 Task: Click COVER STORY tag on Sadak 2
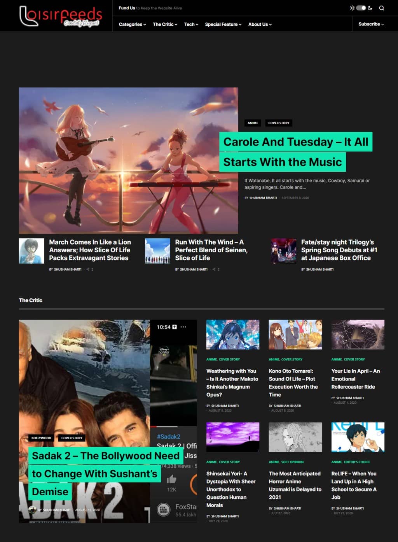(x=72, y=438)
